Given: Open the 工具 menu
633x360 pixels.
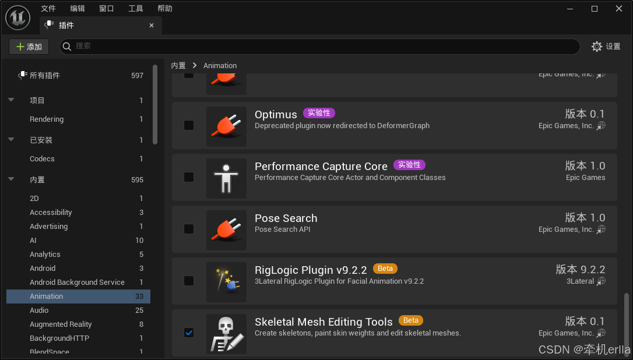Looking at the screenshot, I should coord(136,9).
